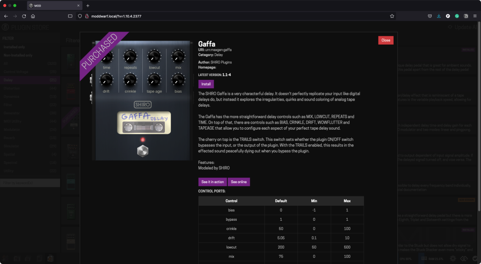
Task: Open the browser hamburger menu
Action: [475, 16]
